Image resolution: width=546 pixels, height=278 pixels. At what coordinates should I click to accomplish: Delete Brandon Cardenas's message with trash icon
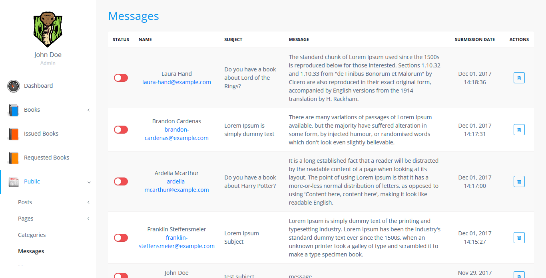click(x=519, y=130)
